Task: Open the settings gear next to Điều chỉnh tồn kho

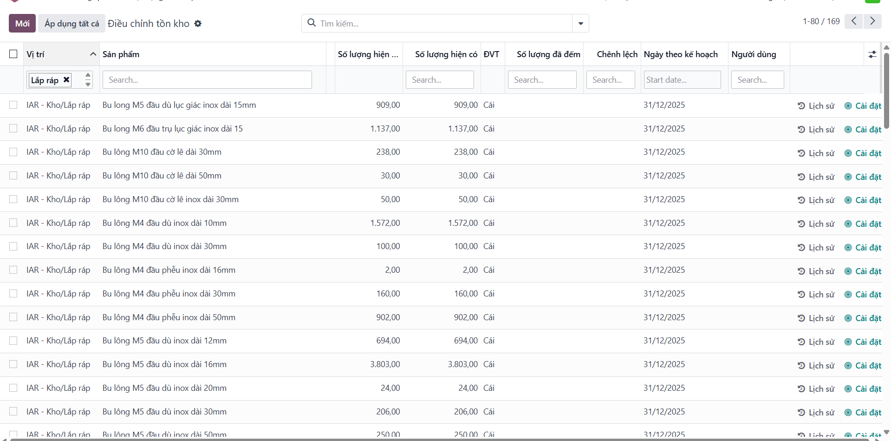Action: (x=198, y=24)
